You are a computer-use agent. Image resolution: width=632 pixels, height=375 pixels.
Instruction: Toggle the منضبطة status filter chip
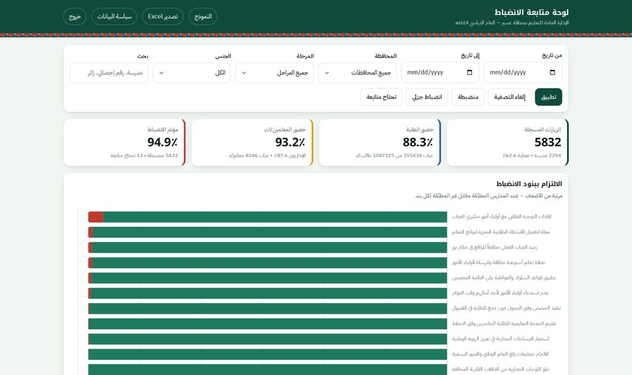[x=468, y=97]
